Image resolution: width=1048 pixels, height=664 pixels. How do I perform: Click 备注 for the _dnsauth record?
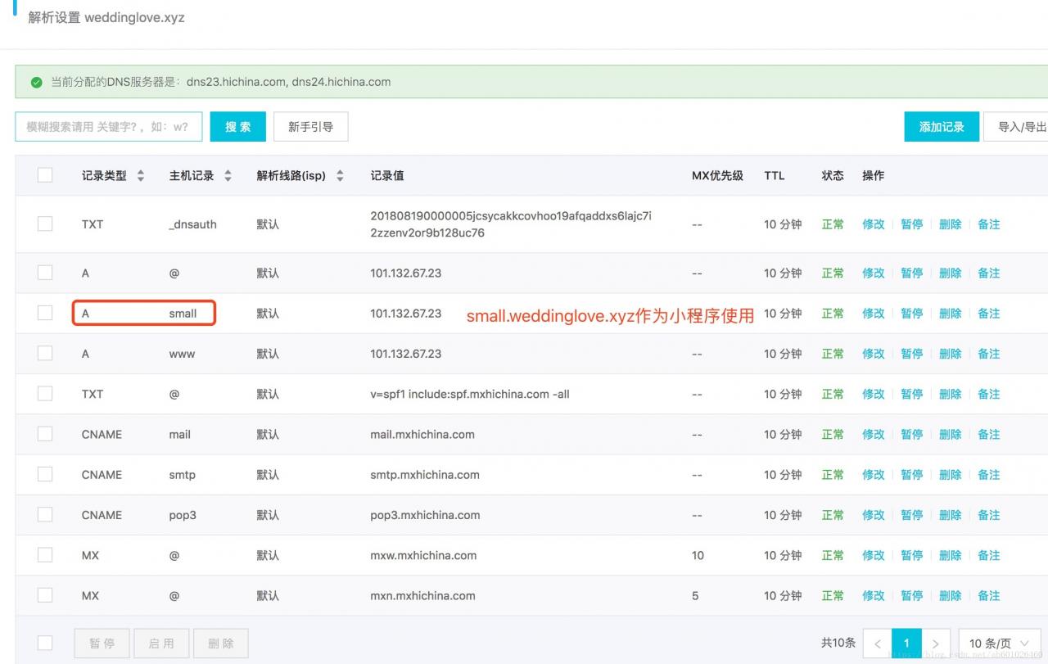[x=989, y=224]
